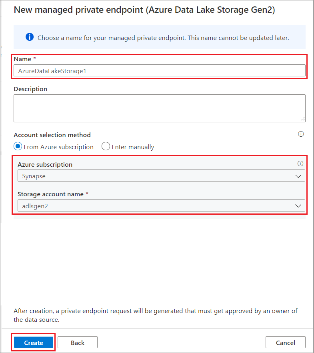The width and height of the screenshot is (314, 353).
Task: Click the Create button
Action: (33, 343)
